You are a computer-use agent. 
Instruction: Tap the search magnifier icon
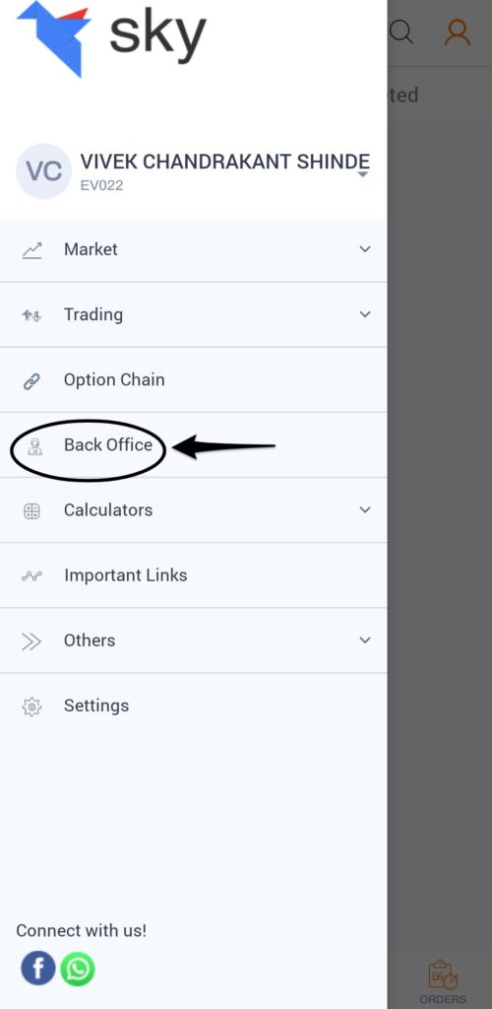401,31
